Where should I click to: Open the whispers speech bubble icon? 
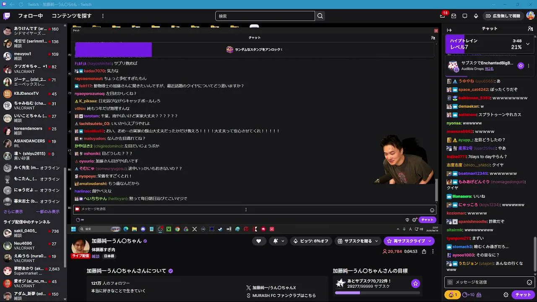point(465,16)
